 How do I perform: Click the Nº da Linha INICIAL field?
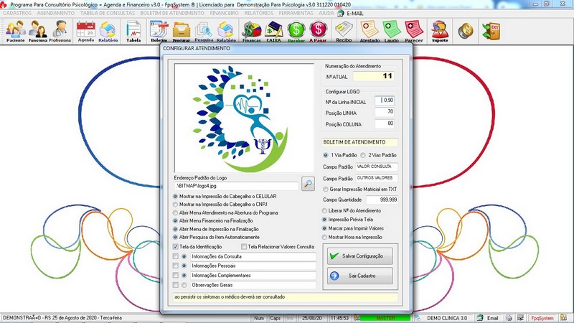[x=385, y=100]
